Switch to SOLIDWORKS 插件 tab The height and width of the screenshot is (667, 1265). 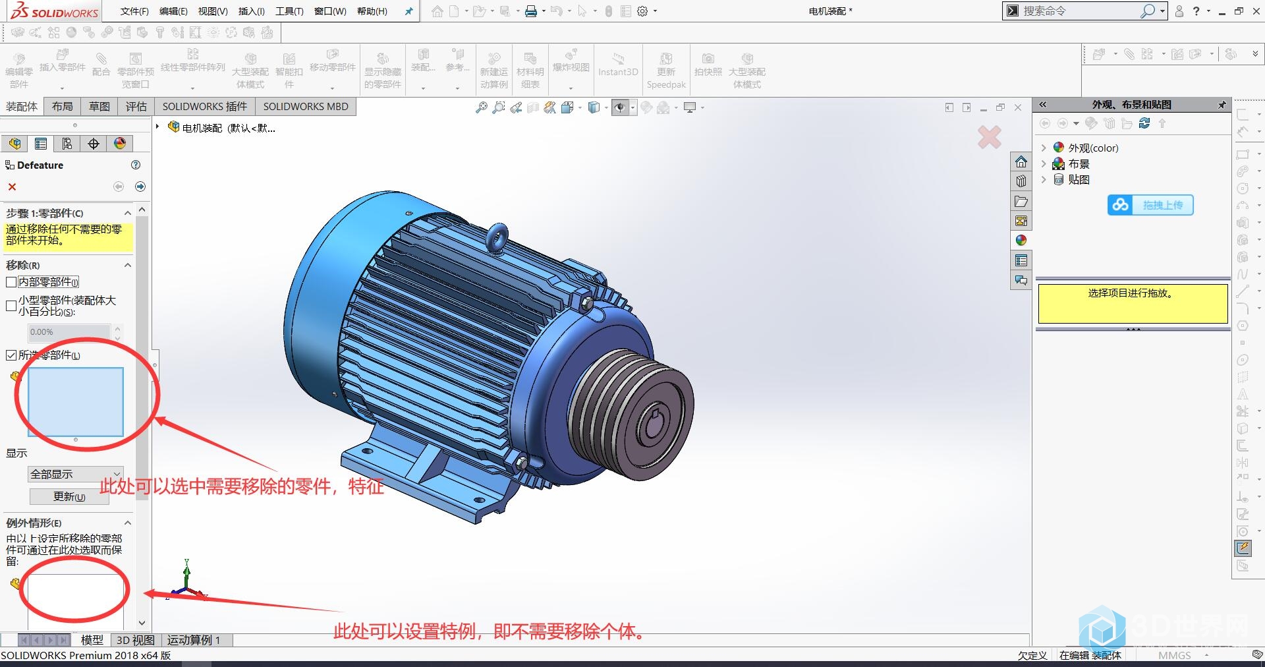pos(205,106)
